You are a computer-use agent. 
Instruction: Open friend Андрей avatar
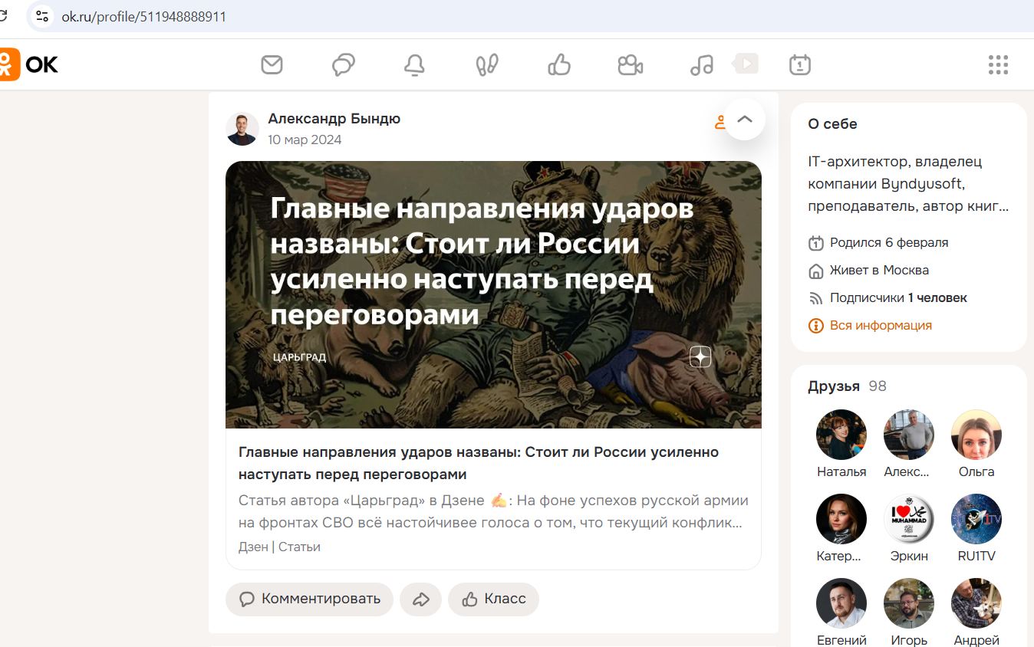pyautogui.click(x=976, y=603)
